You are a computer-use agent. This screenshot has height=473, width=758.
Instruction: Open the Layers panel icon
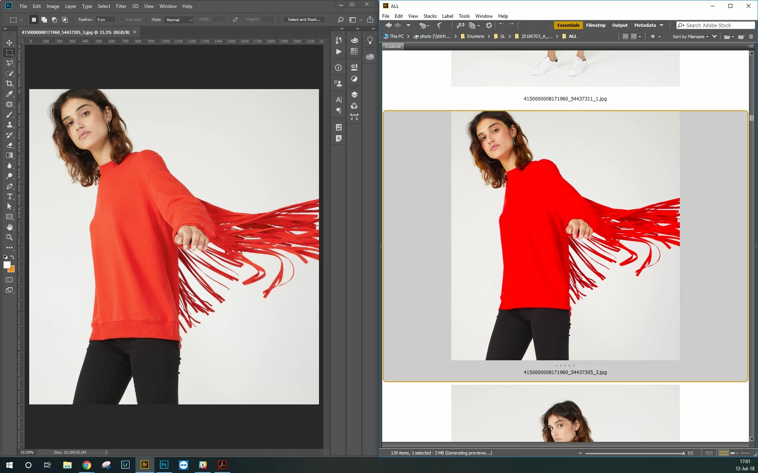click(x=354, y=95)
